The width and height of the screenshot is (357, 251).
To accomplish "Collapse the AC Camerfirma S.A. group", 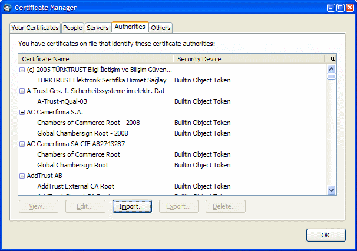I will (x=22, y=112).
